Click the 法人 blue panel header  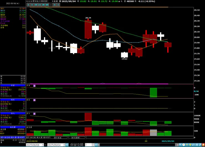pos(13,113)
